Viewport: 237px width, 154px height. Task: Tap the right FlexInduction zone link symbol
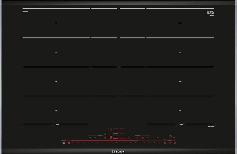pyautogui.click(x=180, y=125)
